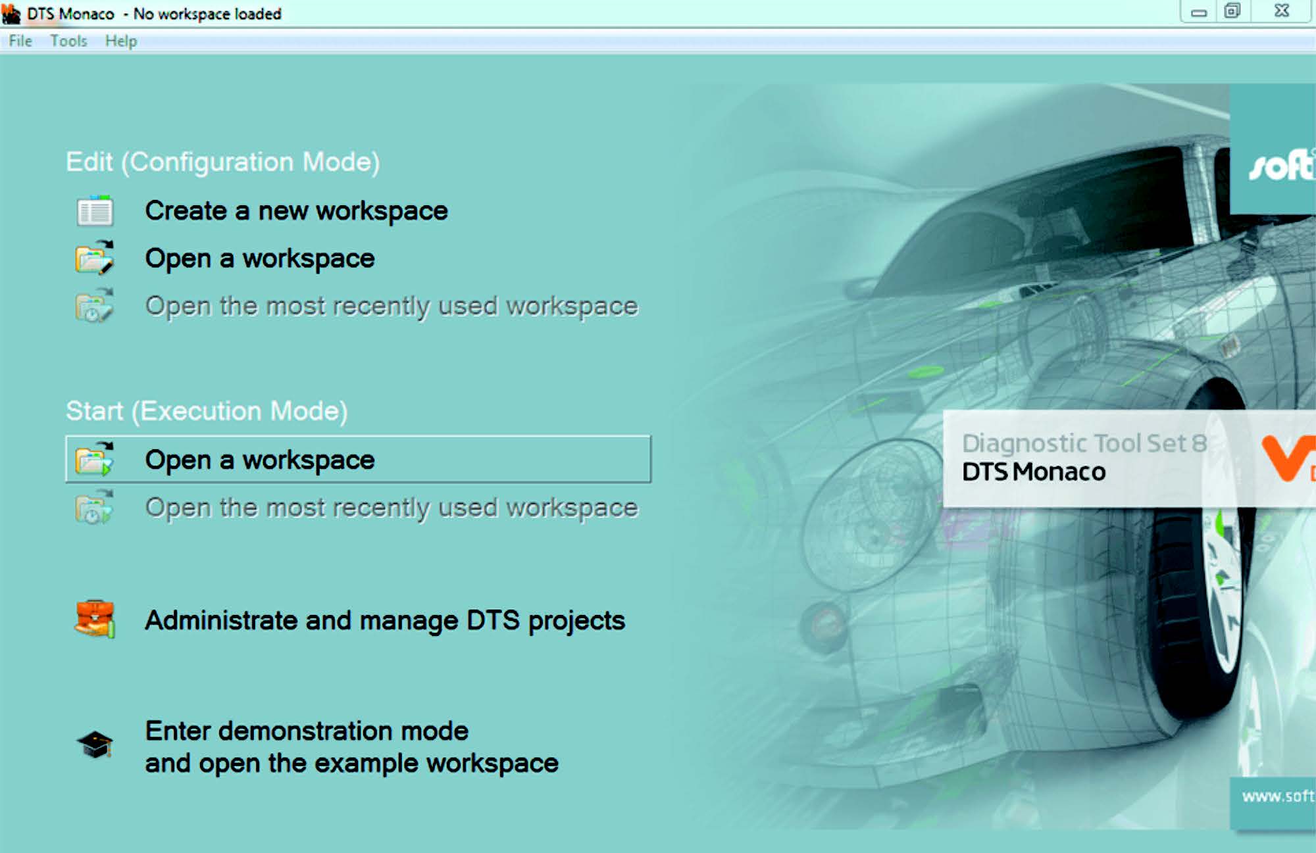The image size is (1316, 853).
Task: Close the DTS Monaco window
Action: pyautogui.click(x=1281, y=11)
